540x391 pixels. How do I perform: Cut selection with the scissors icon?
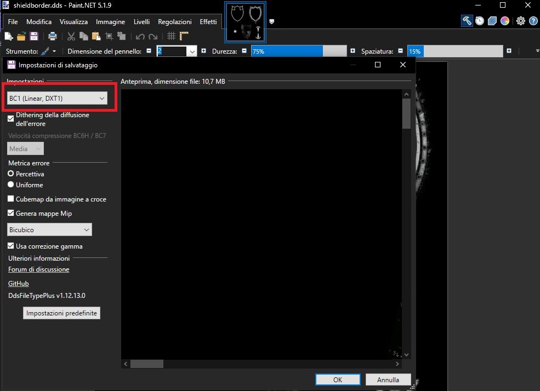pyautogui.click(x=71, y=36)
